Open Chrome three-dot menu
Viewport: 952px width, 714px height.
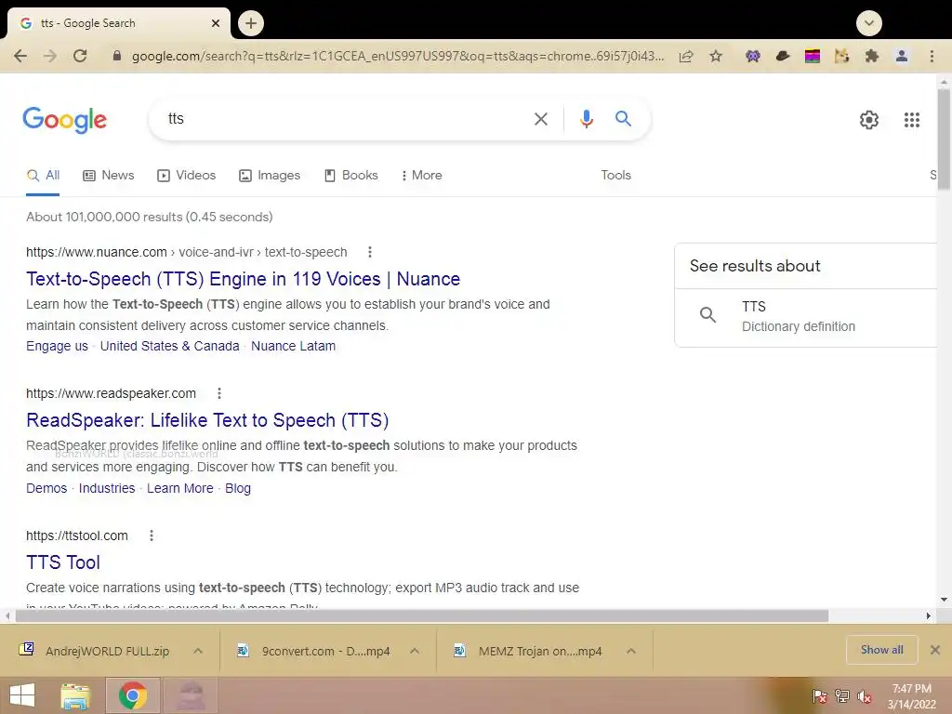pyautogui.click(x=932, y=57)
